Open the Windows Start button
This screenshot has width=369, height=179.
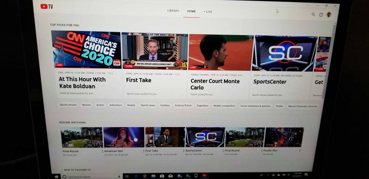point(56,176)
